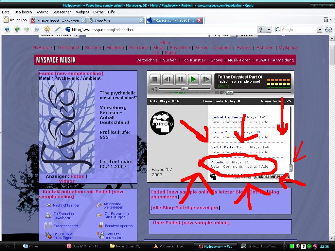Open the Neuer Ordner (3) taskbar folder
The image size is (335, 251).
point(125,246)
